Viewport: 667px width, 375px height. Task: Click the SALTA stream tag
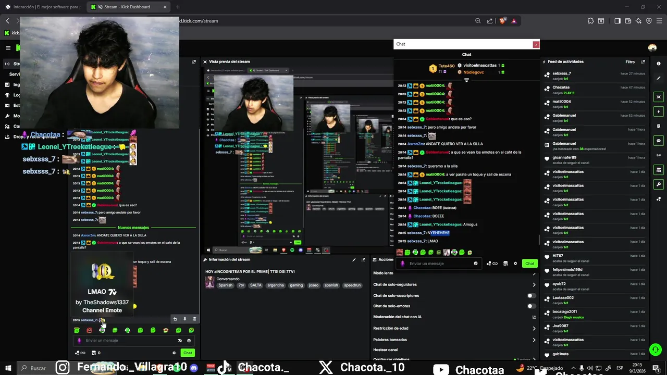tap(256, 285)
